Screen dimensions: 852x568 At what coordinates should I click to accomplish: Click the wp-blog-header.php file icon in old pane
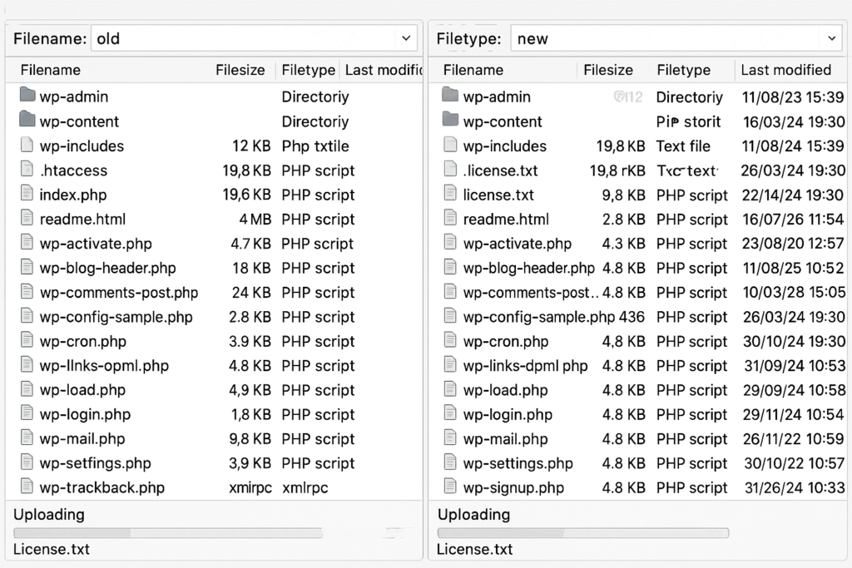[27, 267]
